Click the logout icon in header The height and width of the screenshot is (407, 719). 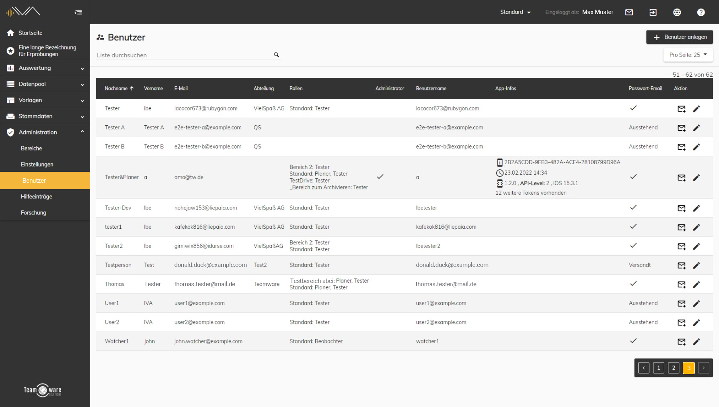(653, 12)
